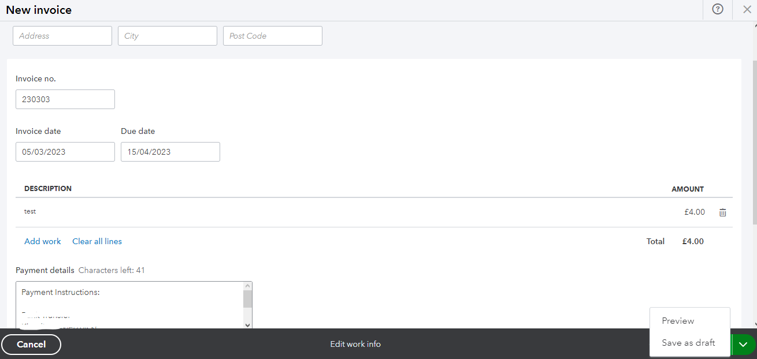Add work to the invoice
Screen dimensions: 757x359
click(x=42, y=241)
